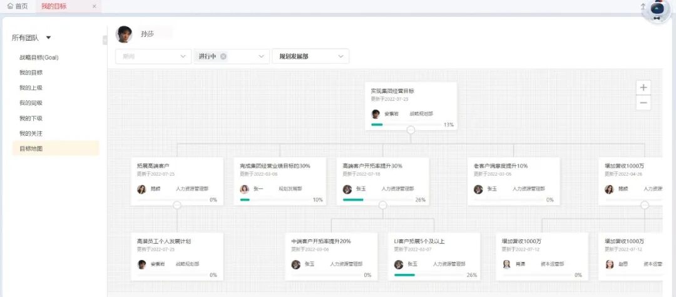The width and height of the screenshot is (676, 297).
Task: Open the 拓展高端客户 goal card title
Action: click(x=153, y=166)
